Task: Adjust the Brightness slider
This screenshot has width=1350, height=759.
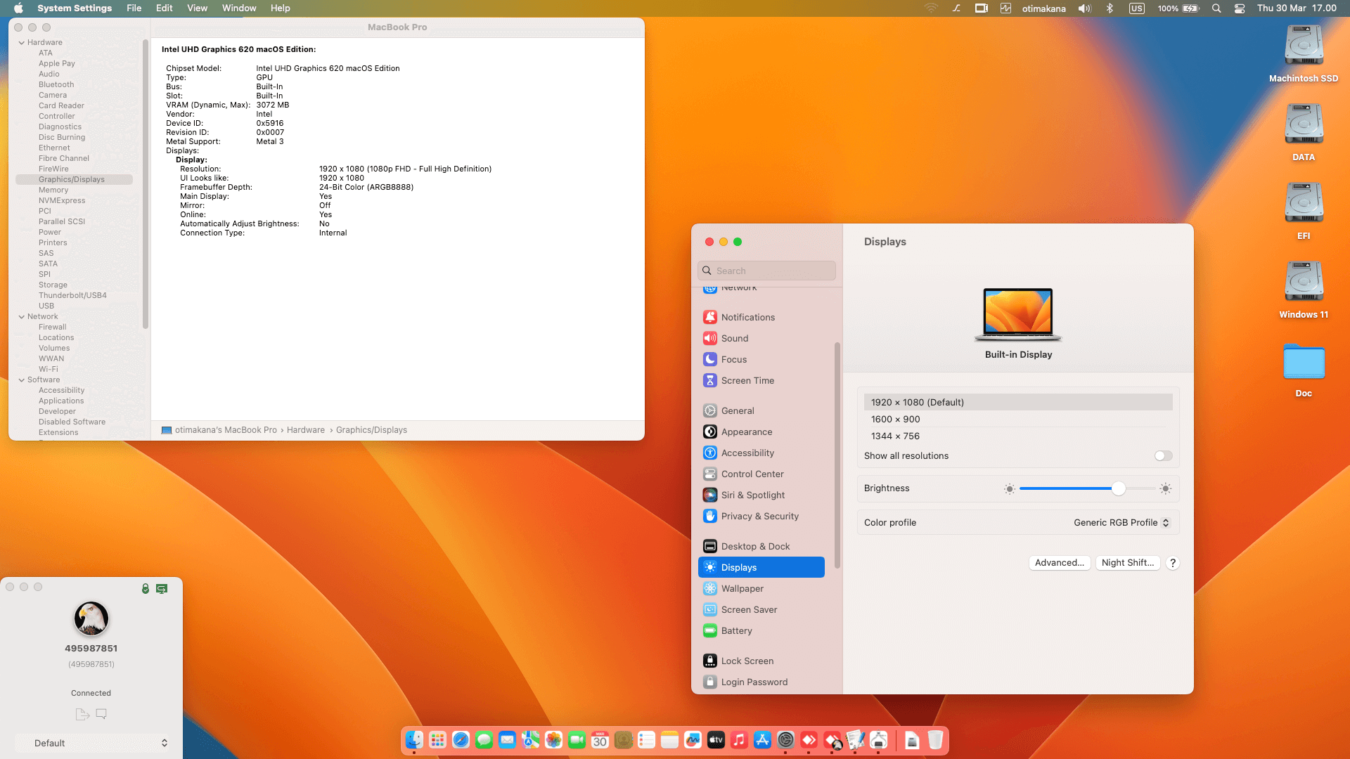Action: pyautogui.click(x=1117, y=488)
